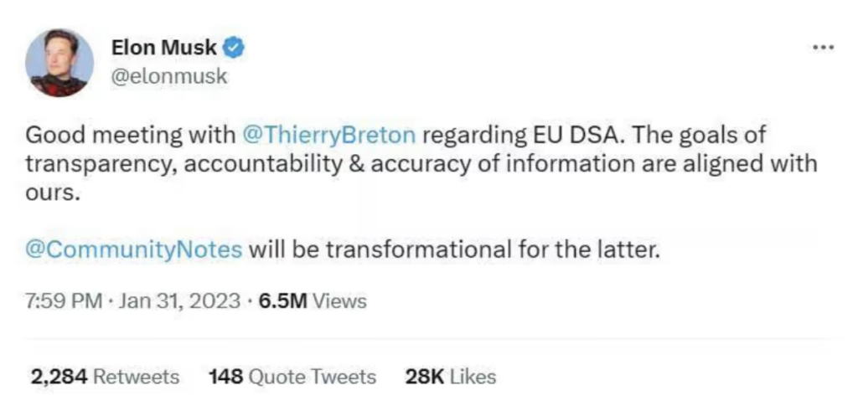Open the @CommunityNotes mention
This screenshot has height=411, width=858.
coord(134,249)
